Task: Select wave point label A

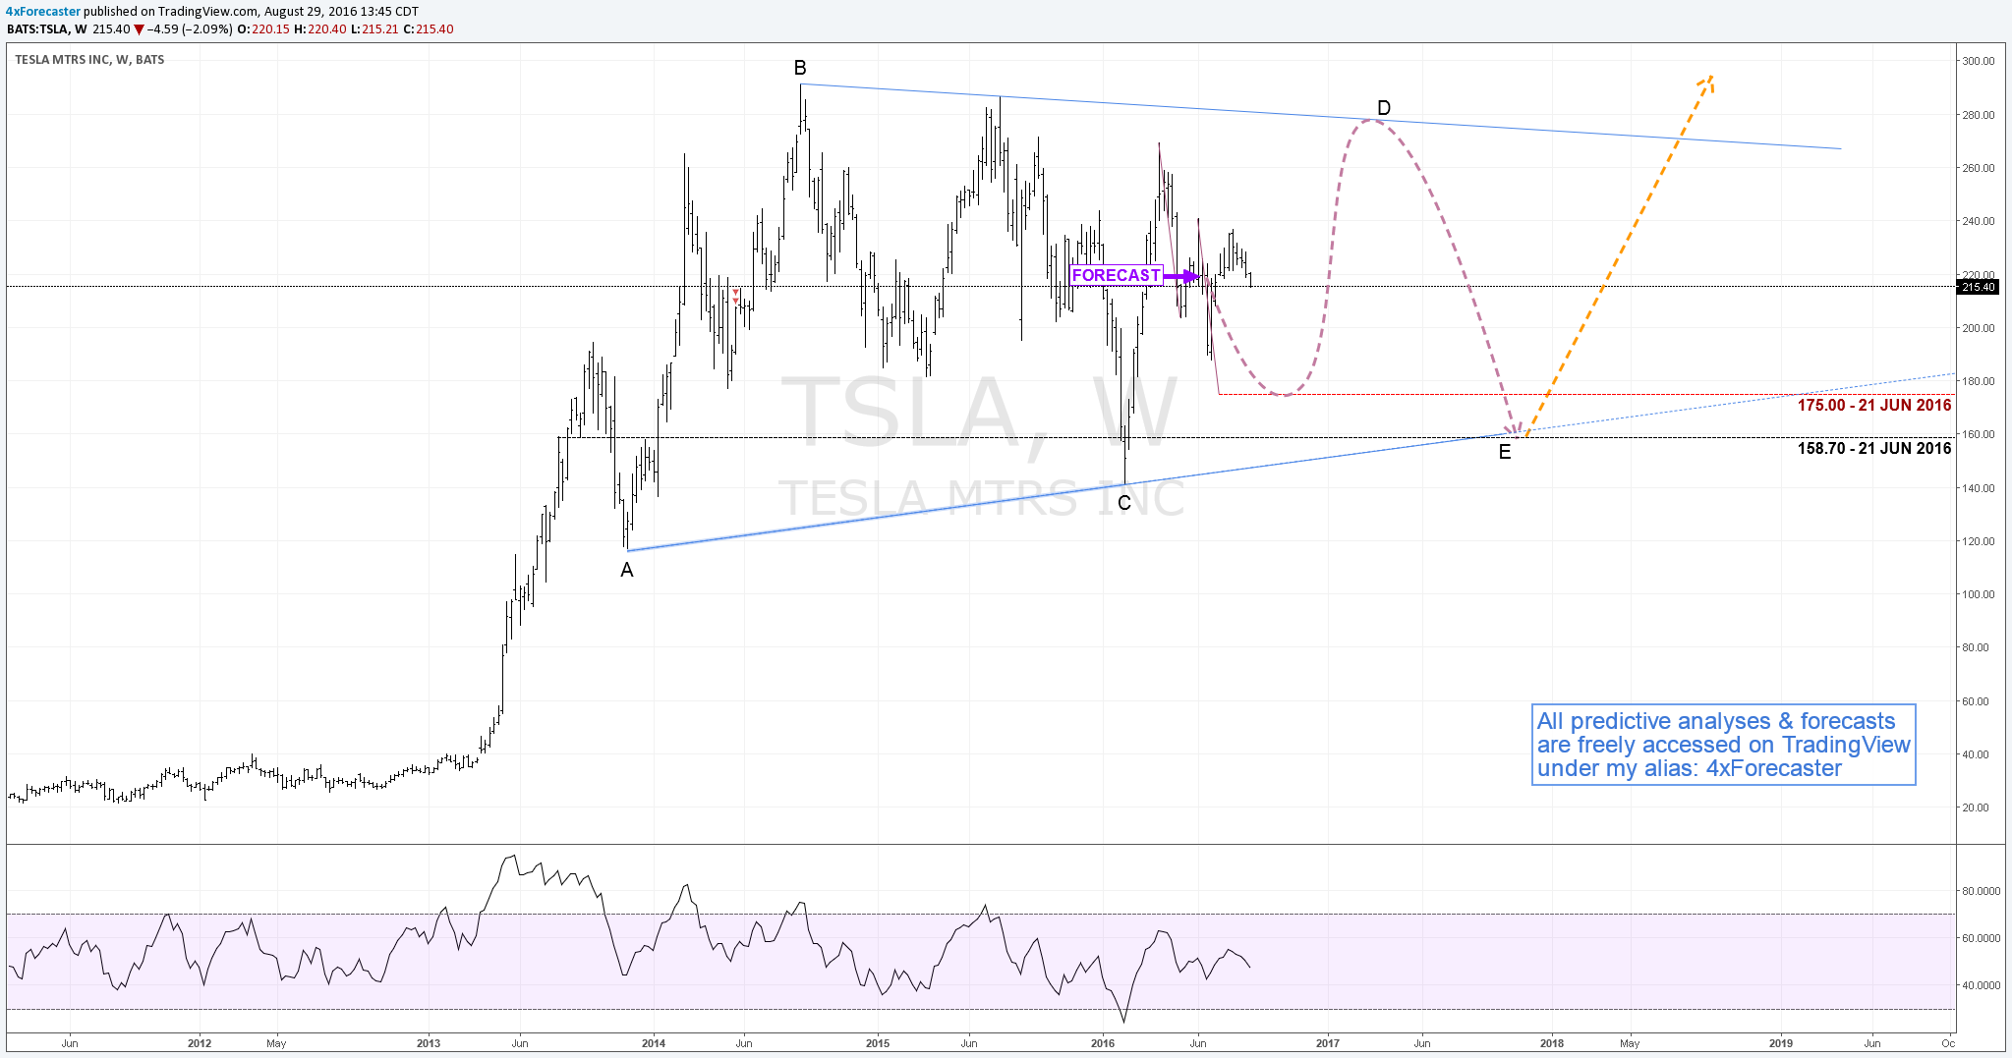Action: pos(627,571)
